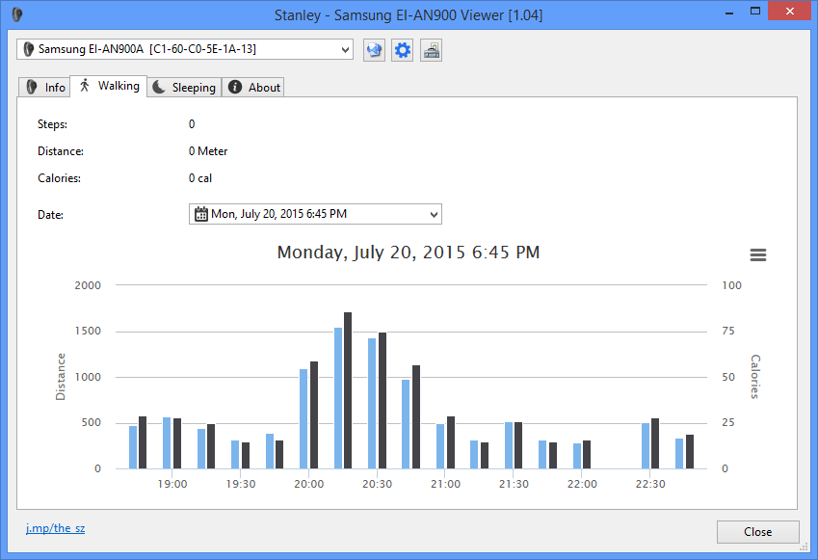The image size is (818, 560).
Task: Click the Steps value 0
Action: (192, 124)
